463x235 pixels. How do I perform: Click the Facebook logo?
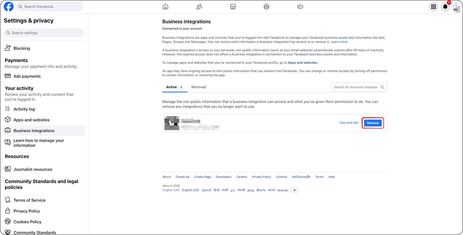tap(9, 6)
